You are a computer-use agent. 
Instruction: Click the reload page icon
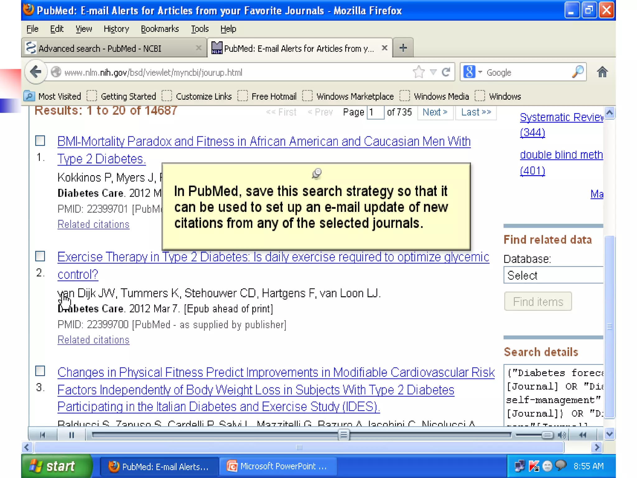coord(446,72)
